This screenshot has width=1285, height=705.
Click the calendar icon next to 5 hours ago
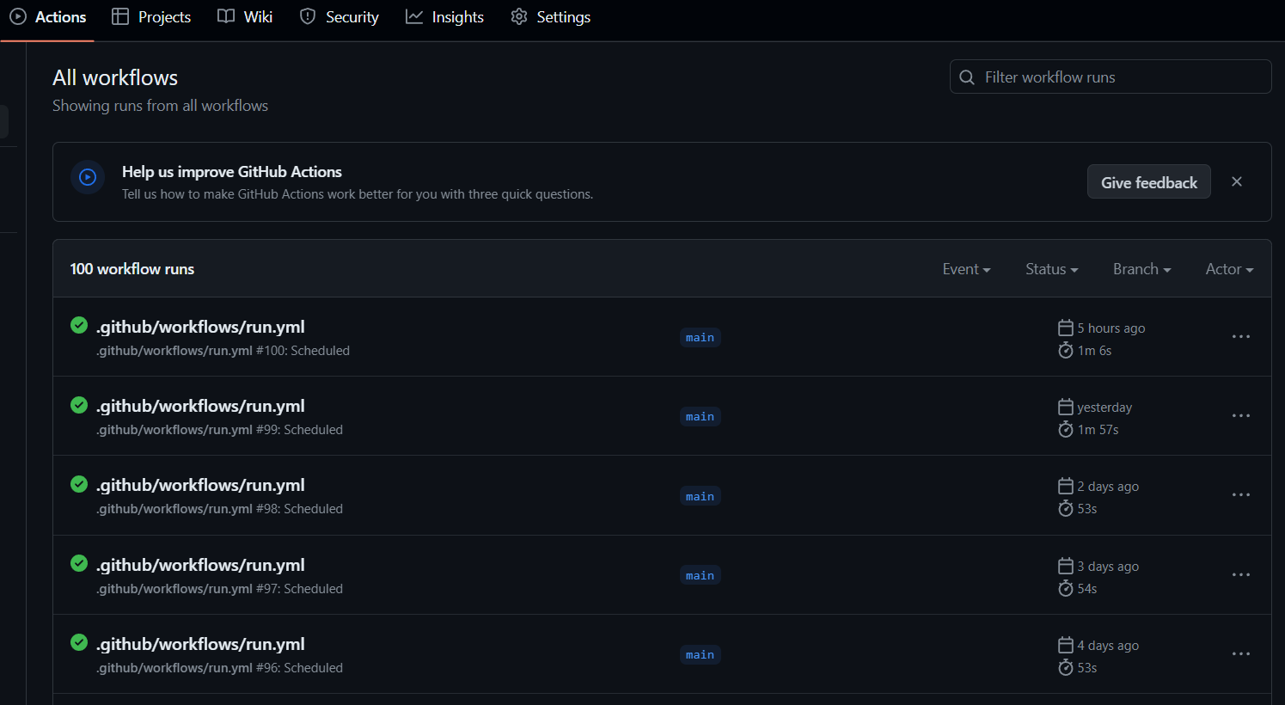[x=1065, y=328]
